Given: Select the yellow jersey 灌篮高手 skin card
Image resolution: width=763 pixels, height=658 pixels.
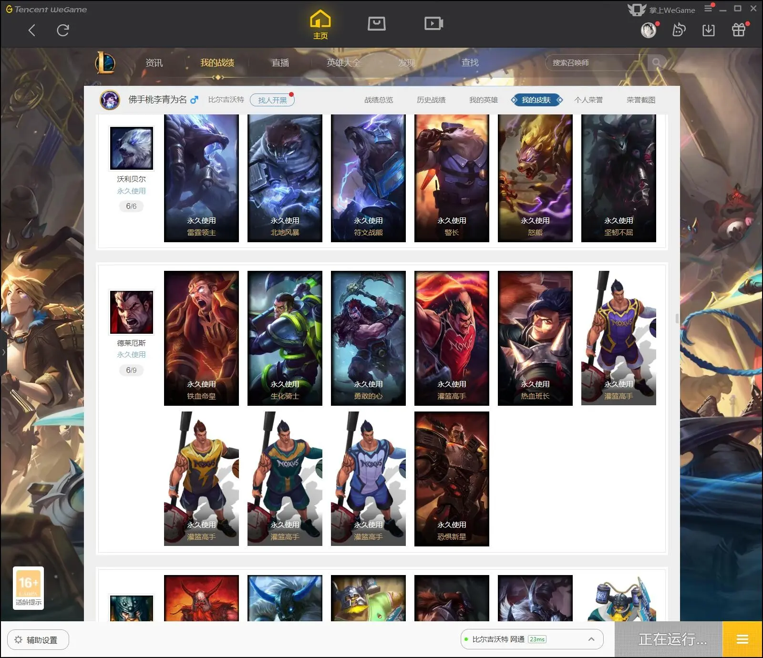Looking at the screenshot, I should click(x=201, y=479).
